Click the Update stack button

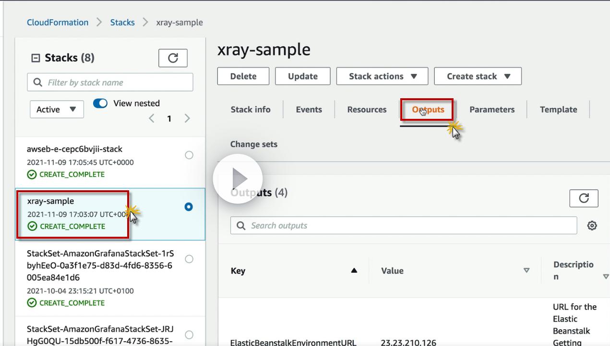pyautogui.click(x=303, y=76)
